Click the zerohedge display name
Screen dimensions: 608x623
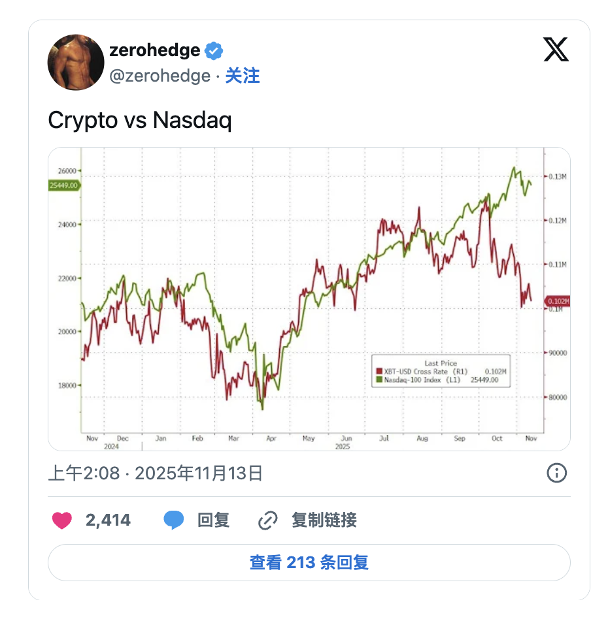(155, 50)
